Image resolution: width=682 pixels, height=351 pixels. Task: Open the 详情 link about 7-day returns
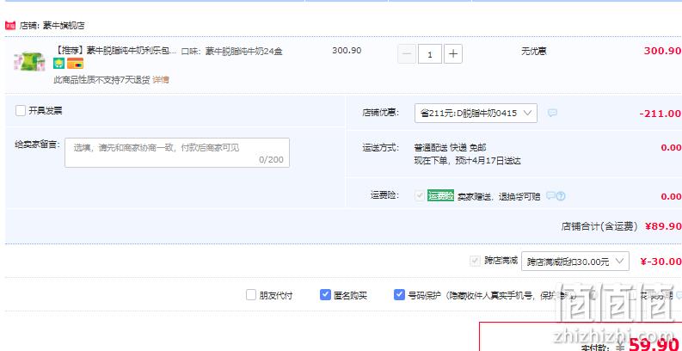point(161,80)
